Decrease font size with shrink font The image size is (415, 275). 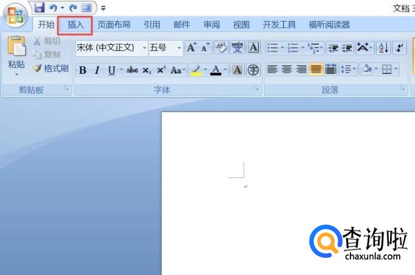coord(205,47)
